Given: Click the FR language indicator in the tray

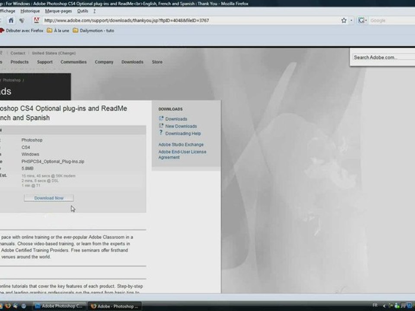Looking at the screenshot, I should click(375, 305).
